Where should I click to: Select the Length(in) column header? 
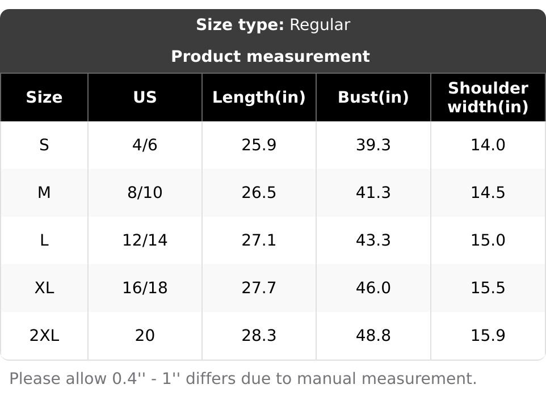click(259, 98)
